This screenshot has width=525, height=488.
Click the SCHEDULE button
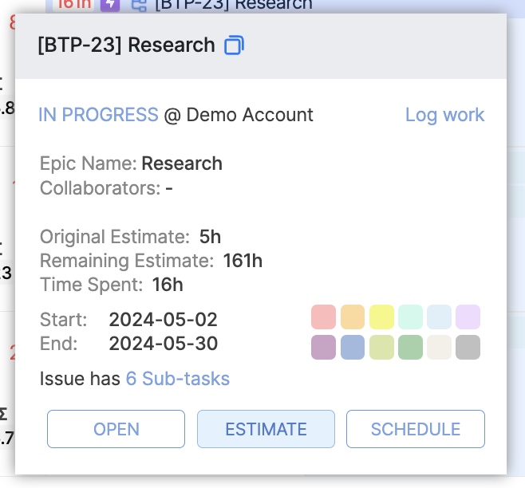point(415,429)
